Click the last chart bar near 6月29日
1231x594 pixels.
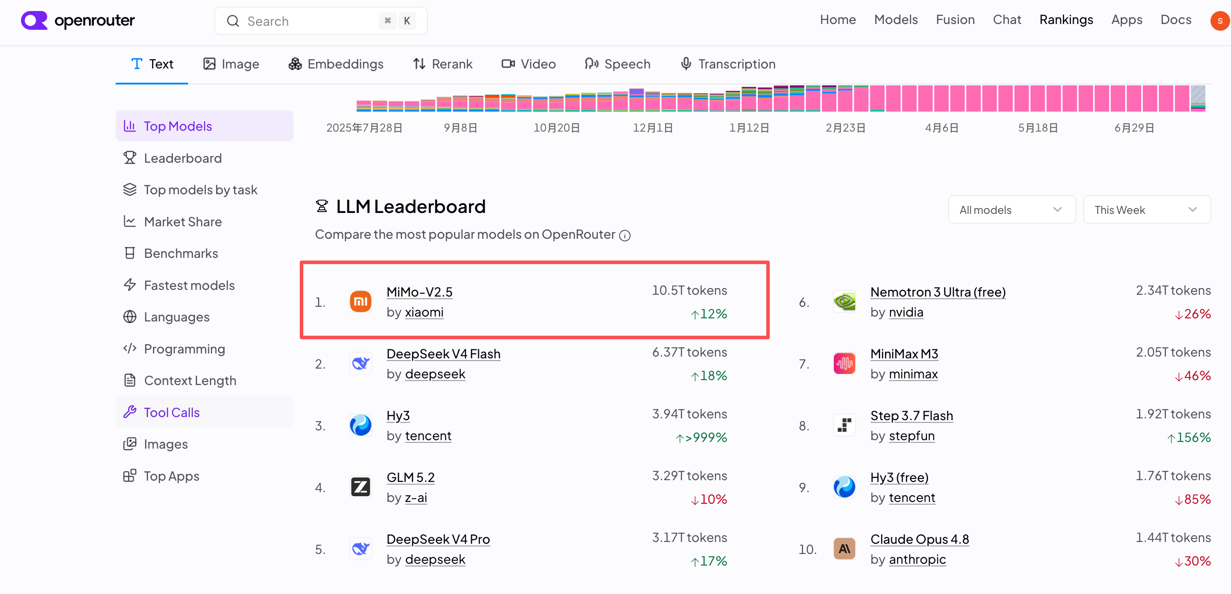click(1198, 98)
